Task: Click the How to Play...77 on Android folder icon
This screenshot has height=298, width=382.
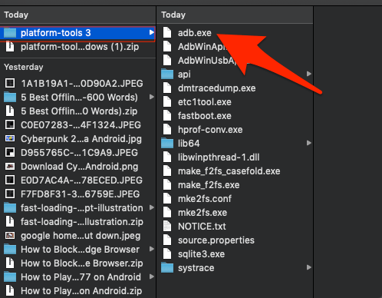Action: [x=10, y=277]
